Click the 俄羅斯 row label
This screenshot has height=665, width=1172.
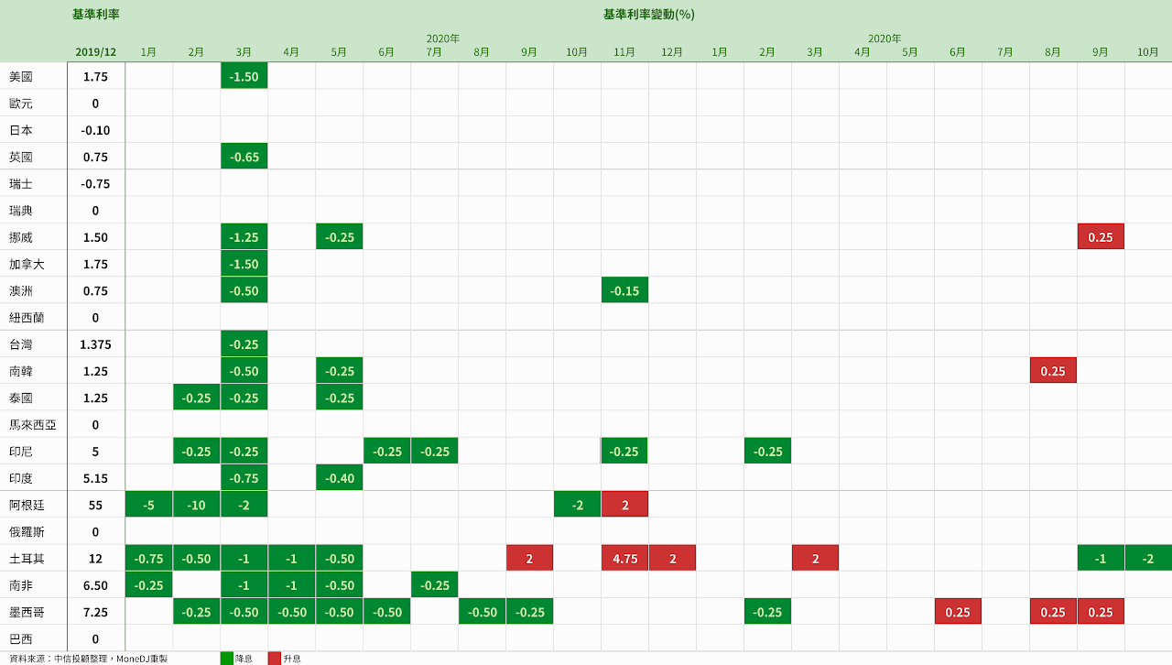pos(27,532)
